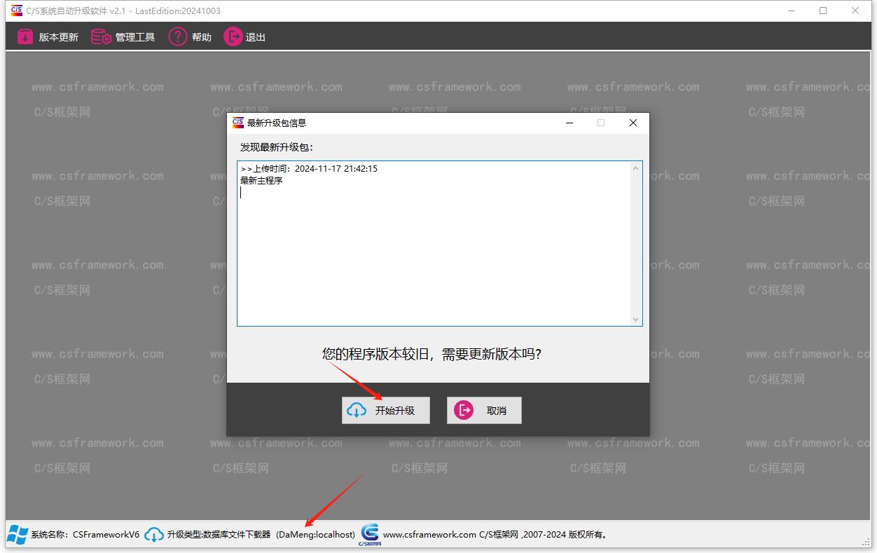The width and height of the screenshot is (877, 553).
Task: Click www.csframework.com text in status bar
Action: tap(429, 535)
